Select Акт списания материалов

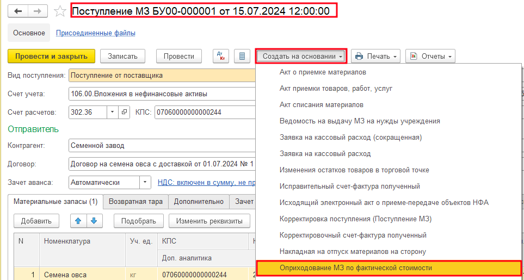point(388,105)
